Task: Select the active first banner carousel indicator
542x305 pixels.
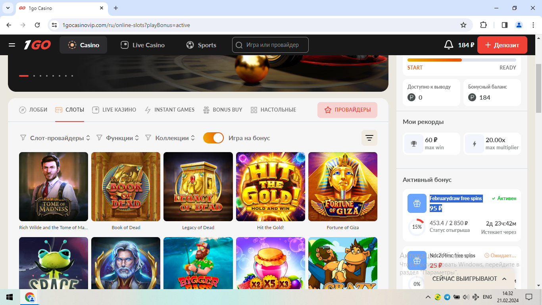Action: [x=24, y=75]
